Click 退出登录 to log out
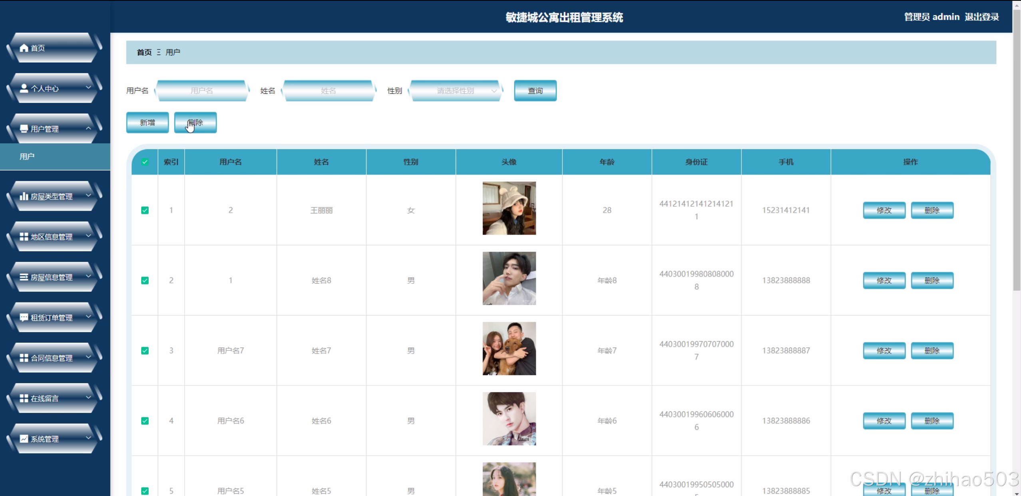 [x=981, y=17]
